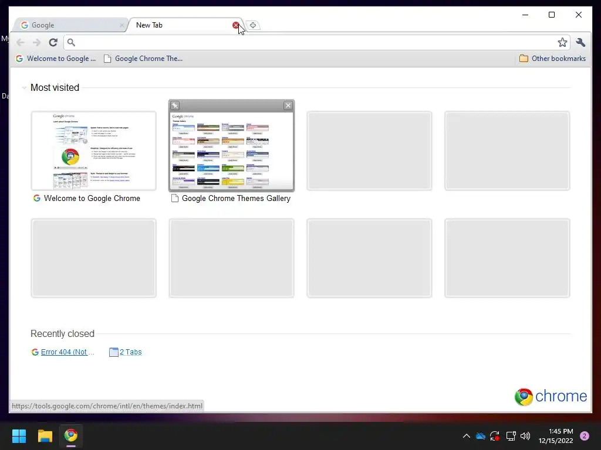Show hidden system tray icons

[x=466, y=436]
